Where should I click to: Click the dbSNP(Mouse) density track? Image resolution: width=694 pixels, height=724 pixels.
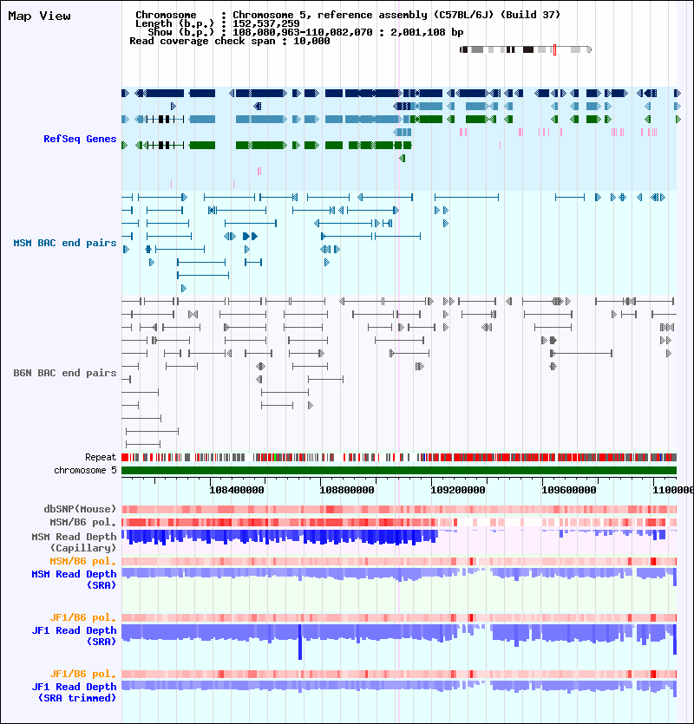399,509
